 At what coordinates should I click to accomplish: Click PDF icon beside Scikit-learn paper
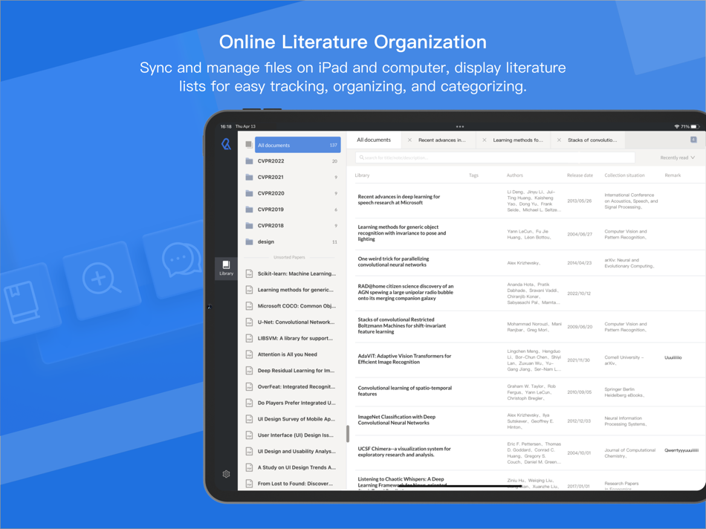pos(249,273)
